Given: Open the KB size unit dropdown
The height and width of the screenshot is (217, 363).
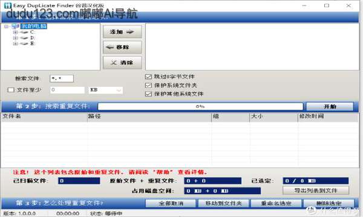Looking at the screenshot, I should [105, 90].
